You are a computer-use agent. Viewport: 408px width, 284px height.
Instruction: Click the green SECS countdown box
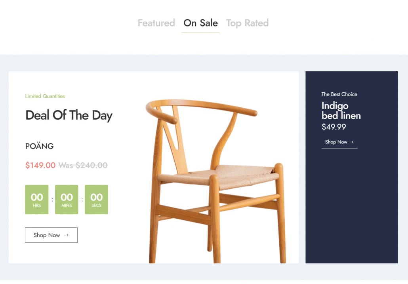click(x=96, y=199)
